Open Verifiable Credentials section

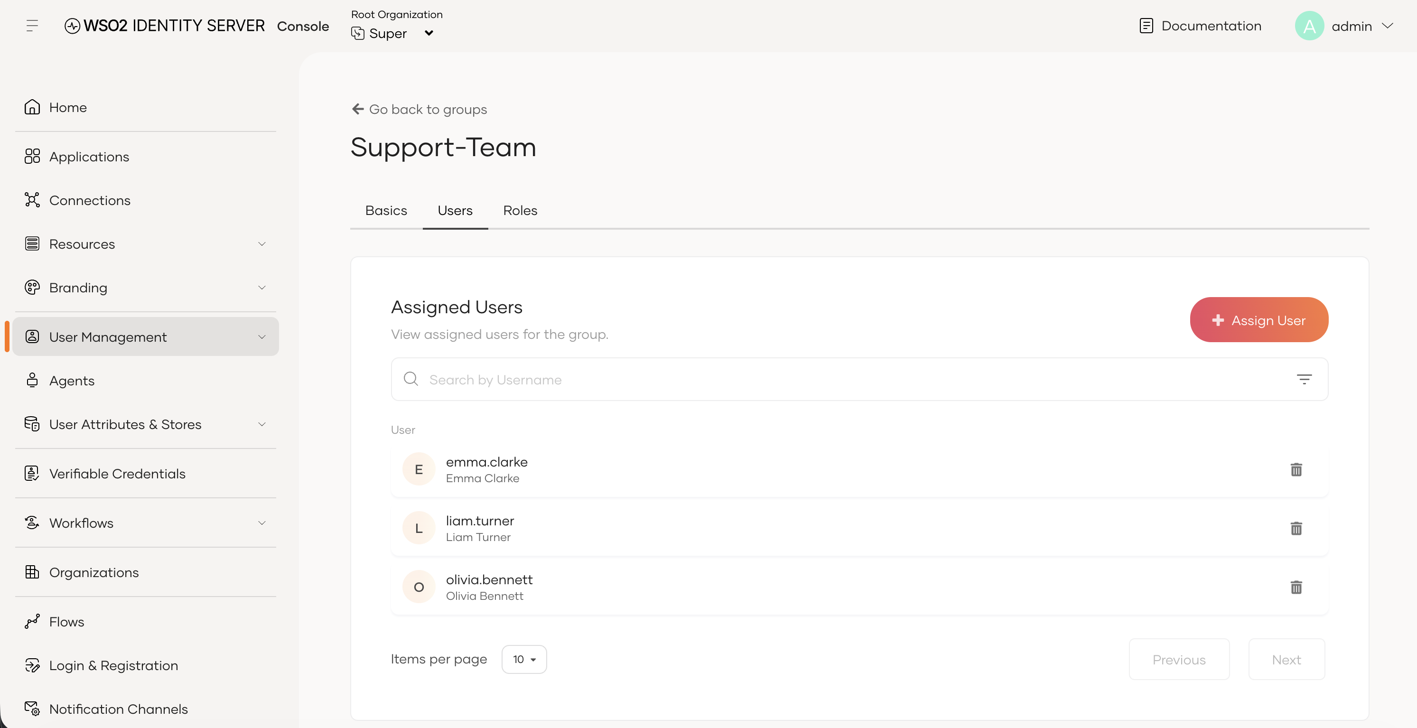145,473
